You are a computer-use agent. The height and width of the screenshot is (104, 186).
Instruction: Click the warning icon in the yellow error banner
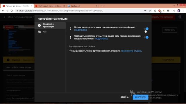[8, 60]
